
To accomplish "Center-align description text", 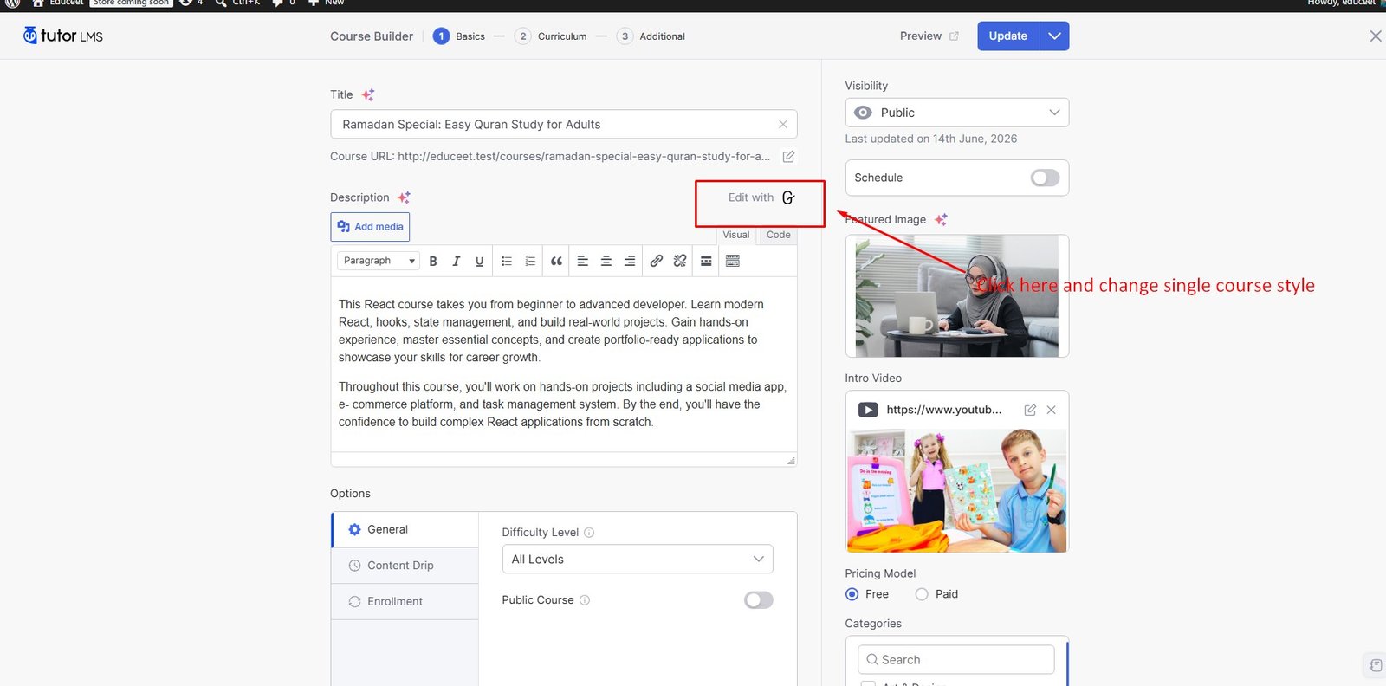I will [606, 261].
